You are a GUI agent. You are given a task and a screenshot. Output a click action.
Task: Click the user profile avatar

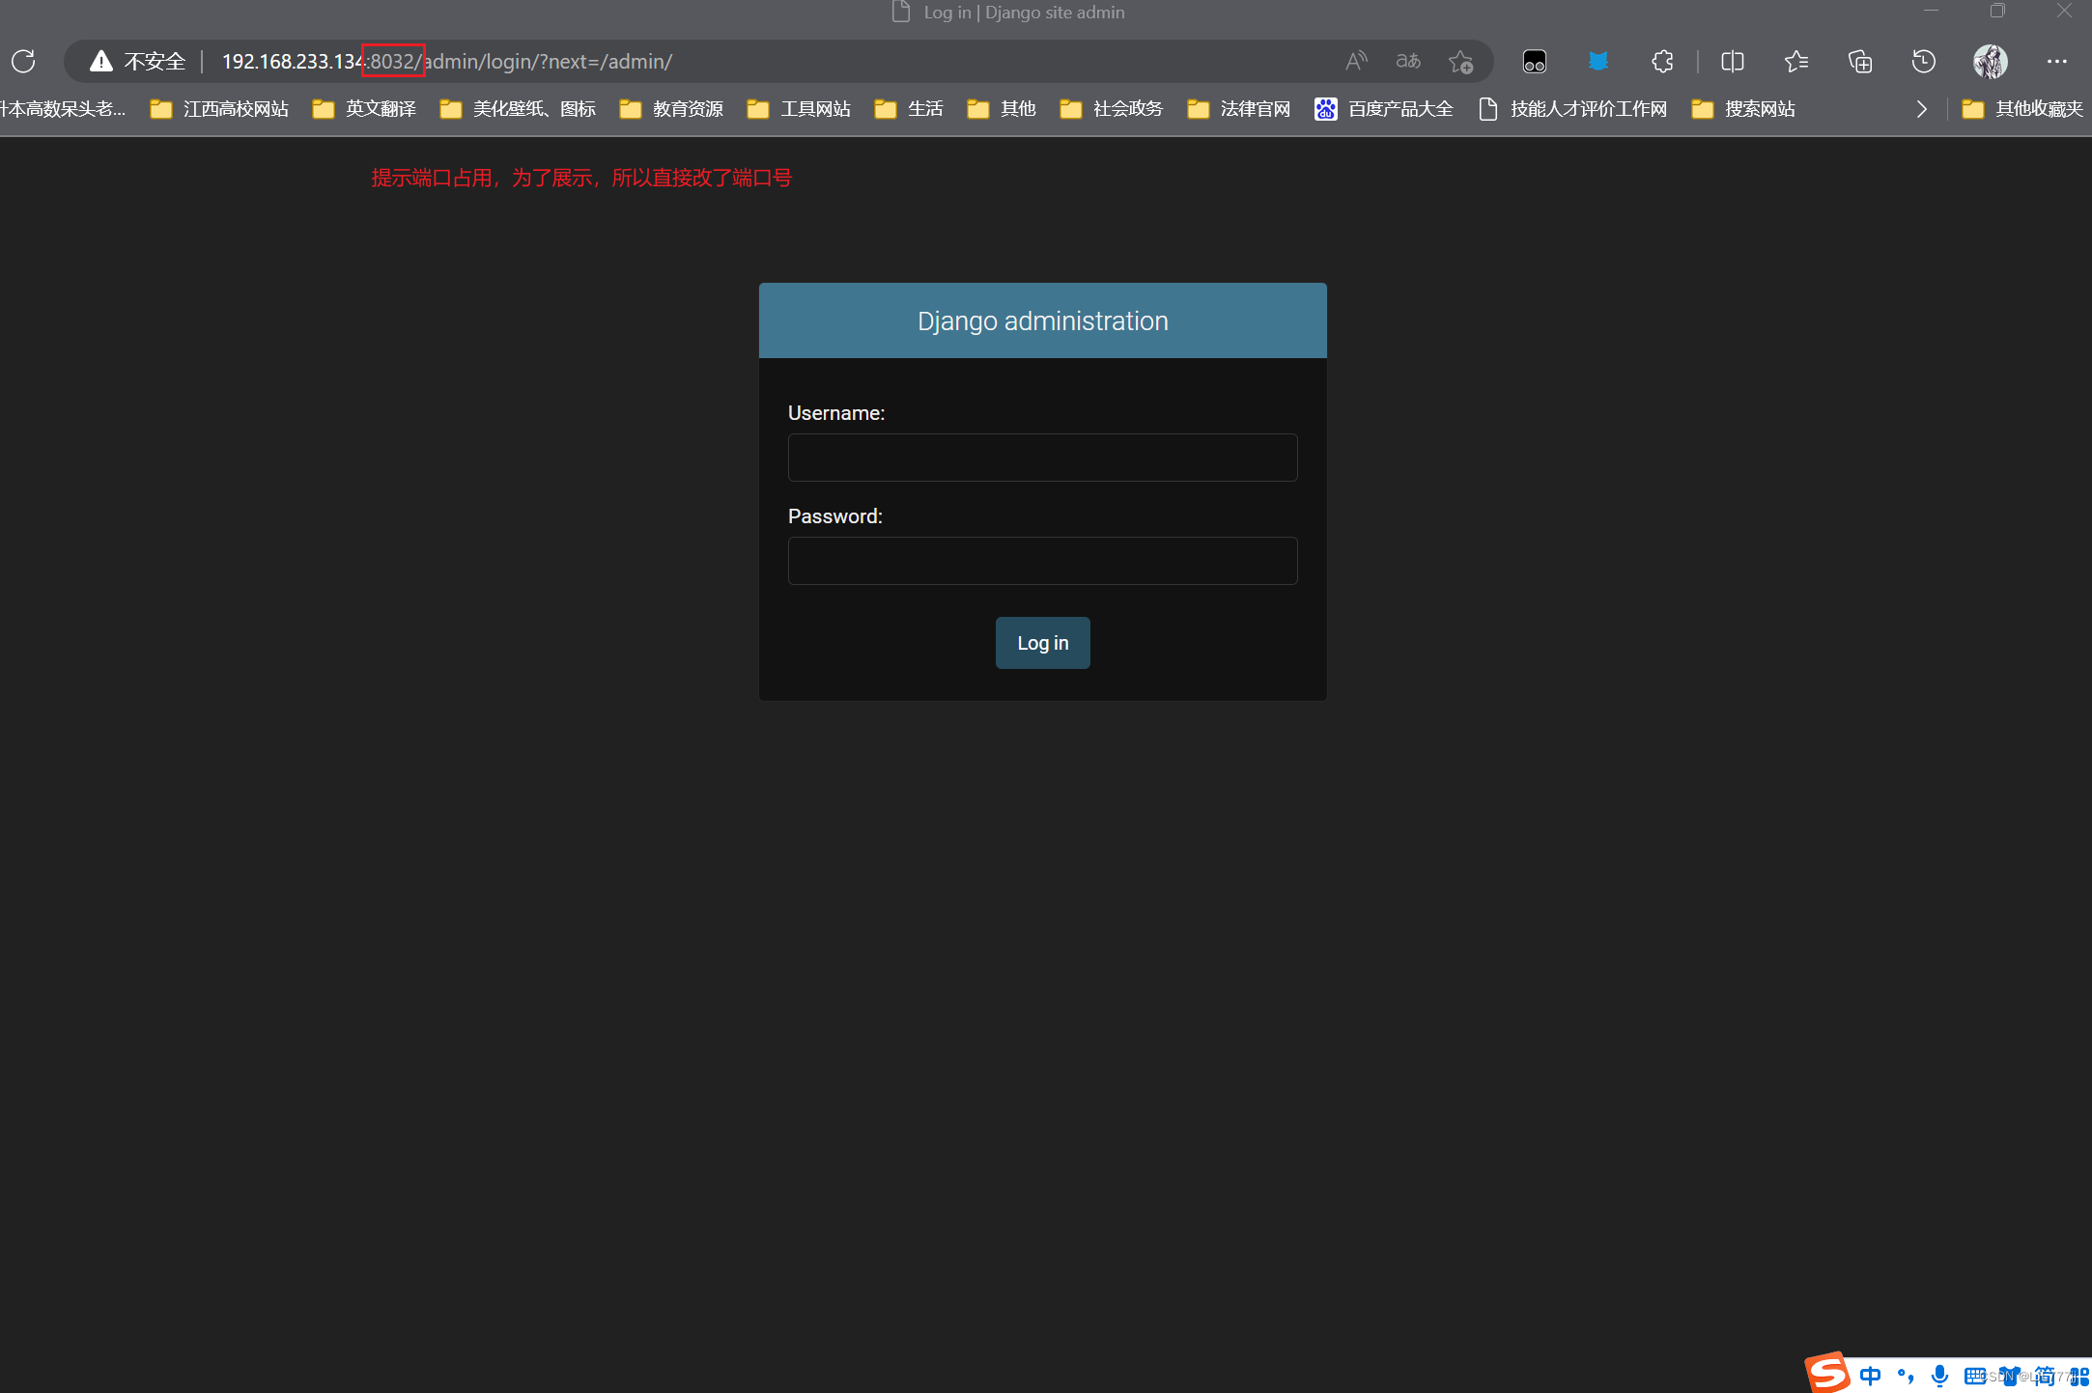(1991, 62)
